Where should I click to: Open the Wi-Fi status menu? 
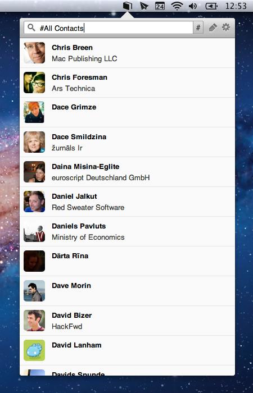coord(177,6)
